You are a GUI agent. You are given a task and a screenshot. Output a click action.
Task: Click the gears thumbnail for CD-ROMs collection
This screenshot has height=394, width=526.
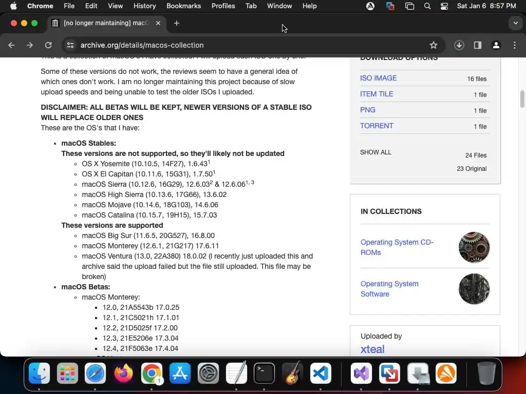click(x=474, y=247)
